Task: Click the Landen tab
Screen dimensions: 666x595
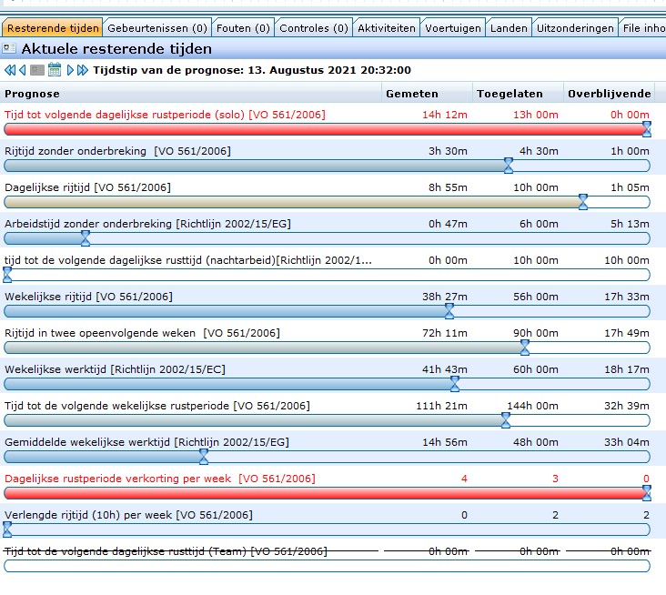Action: point(509,28)
